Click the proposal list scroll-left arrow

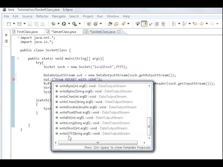click(x=56, y=143)
